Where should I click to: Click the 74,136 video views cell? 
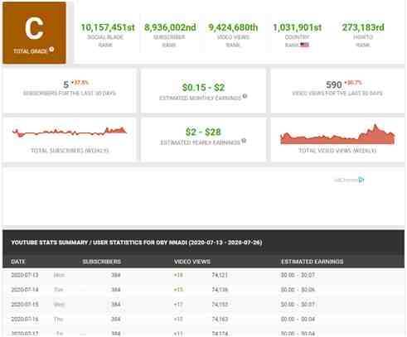coord(220,290)
